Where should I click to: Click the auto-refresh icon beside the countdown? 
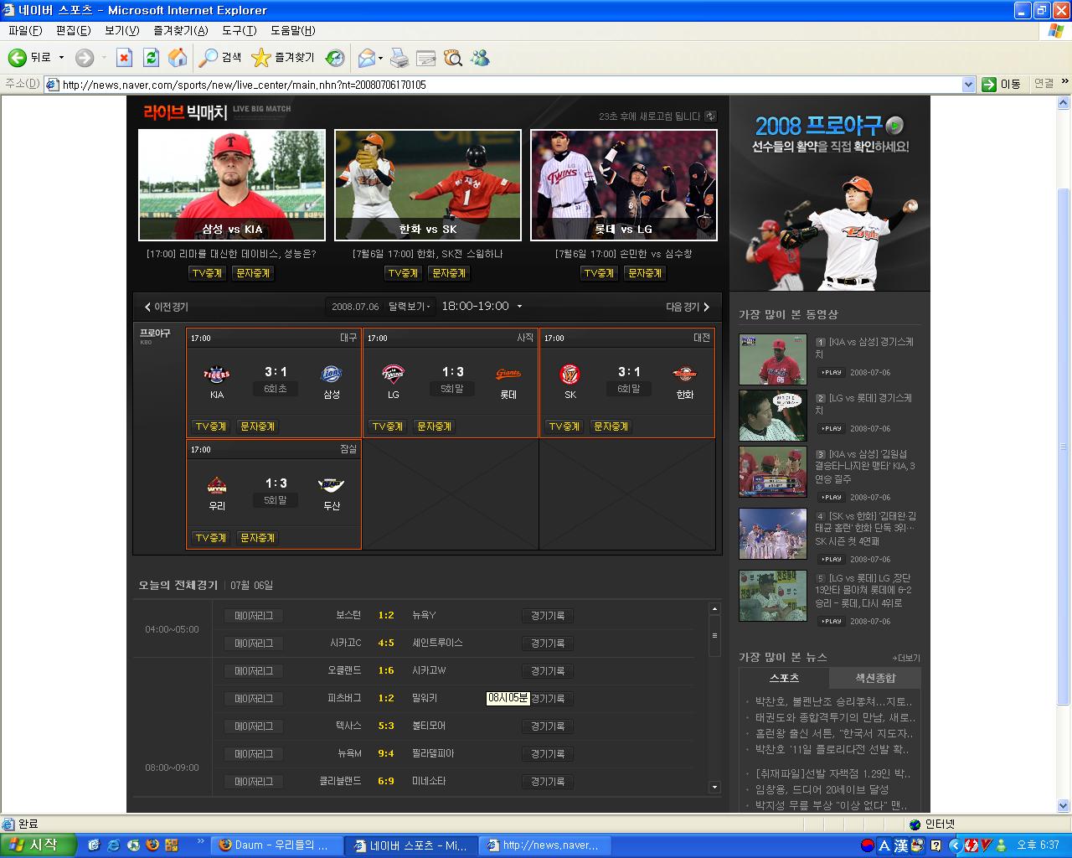pos(711,116)
